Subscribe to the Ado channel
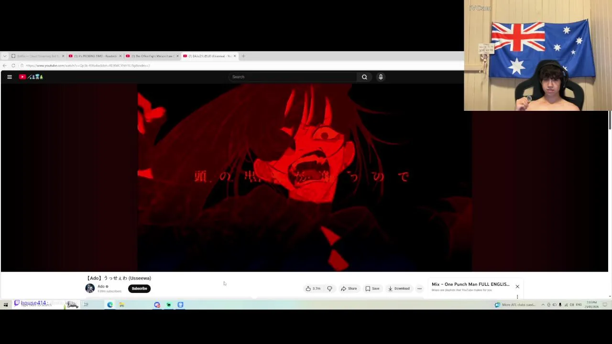The image size is (612, 344). point(139,289)
